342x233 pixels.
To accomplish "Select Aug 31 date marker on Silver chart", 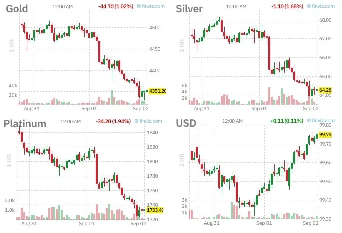I will (202, 108).
